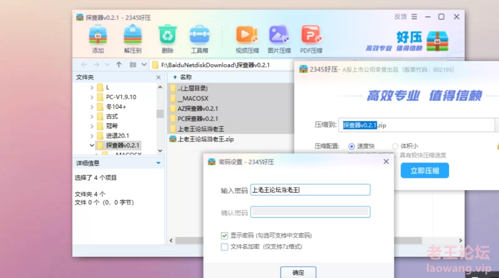Click the 好压 brand logo icon
This screenshot has width=499, height=278.
click(x=437, y=41)
